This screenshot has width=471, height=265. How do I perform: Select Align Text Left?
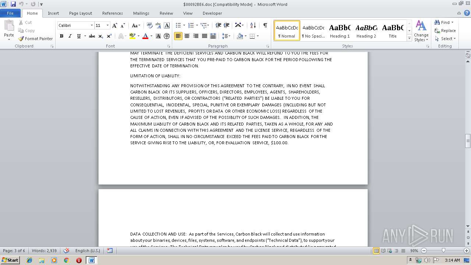(178, 36)
